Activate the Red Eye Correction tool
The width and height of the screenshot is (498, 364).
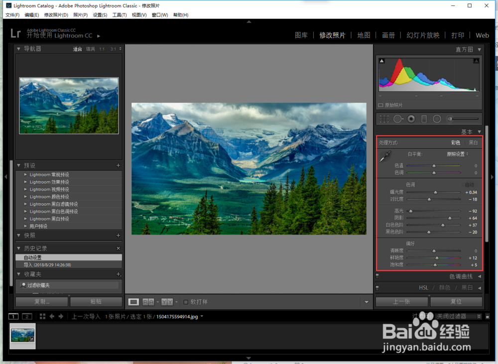click(x=411, y=119)
